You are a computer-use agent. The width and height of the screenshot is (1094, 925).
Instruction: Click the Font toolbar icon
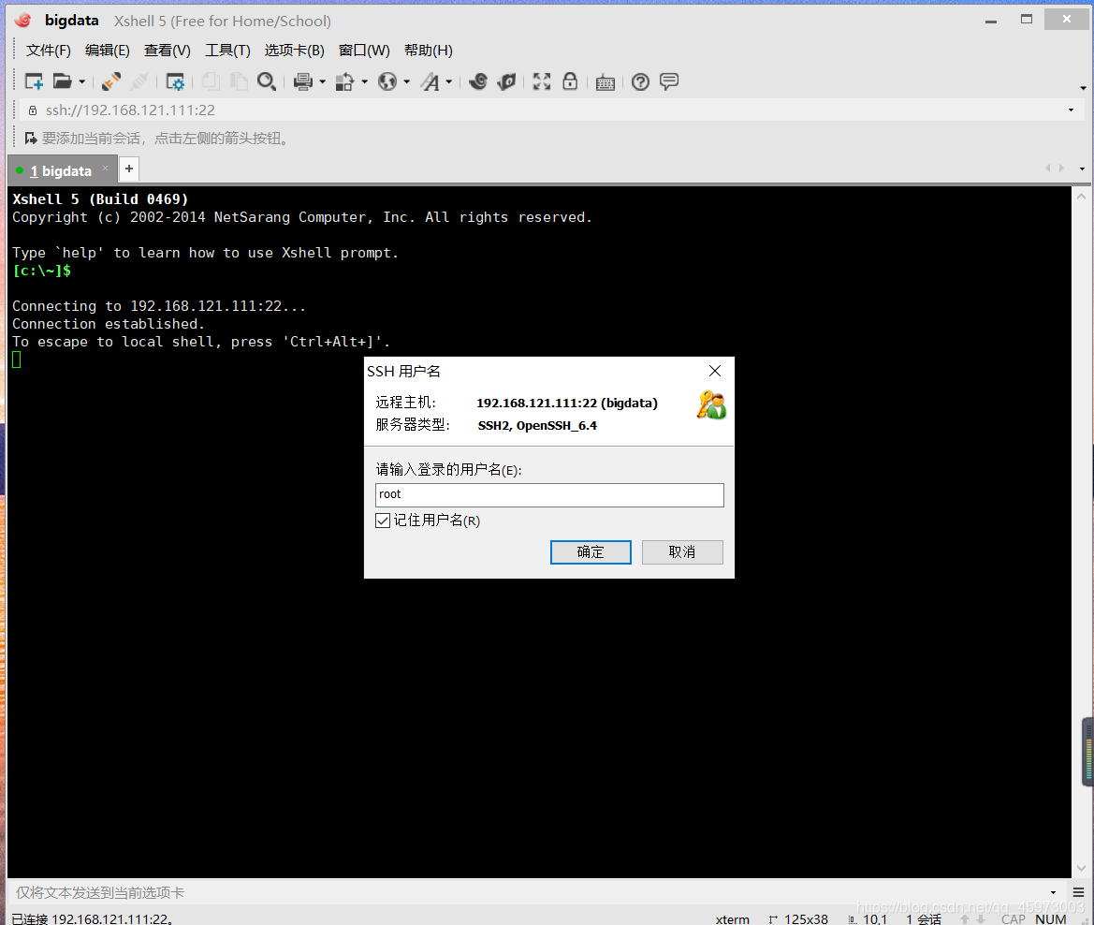[x=430, y=81]
